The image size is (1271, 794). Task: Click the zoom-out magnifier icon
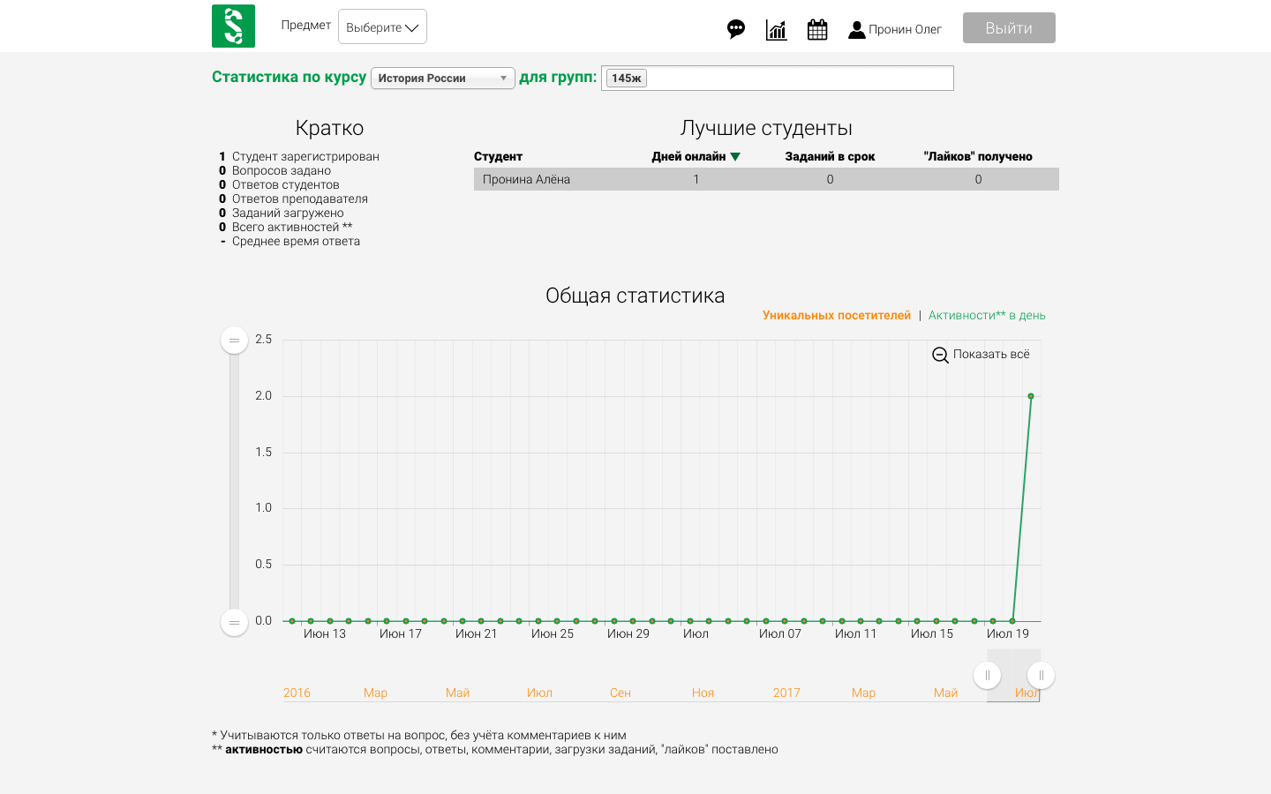point(940,355)
